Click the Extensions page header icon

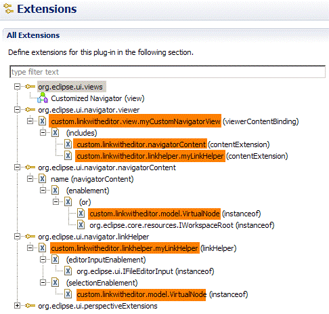coord(8,9)
